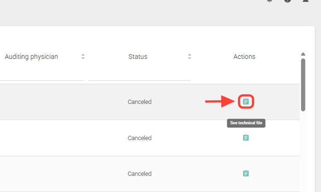Image resolution: width=321 pixels, height=192 pixels.
Task: Click the info icon in top bar
Action: (288, 1)
